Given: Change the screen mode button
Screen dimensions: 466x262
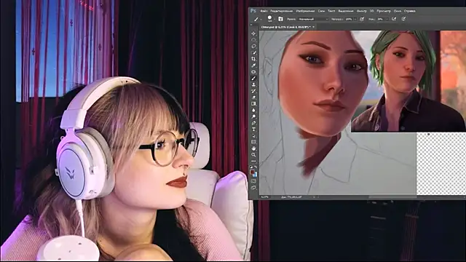Looking at the screenshot, I should (x=253, y=188).
